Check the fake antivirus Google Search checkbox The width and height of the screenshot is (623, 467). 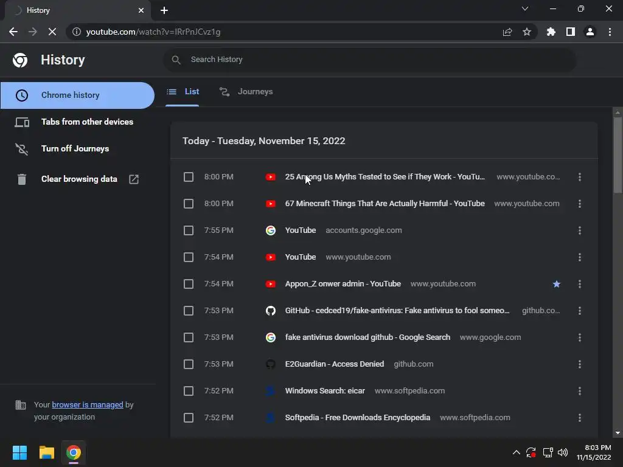pyautogui.click(x=189, y=337)
